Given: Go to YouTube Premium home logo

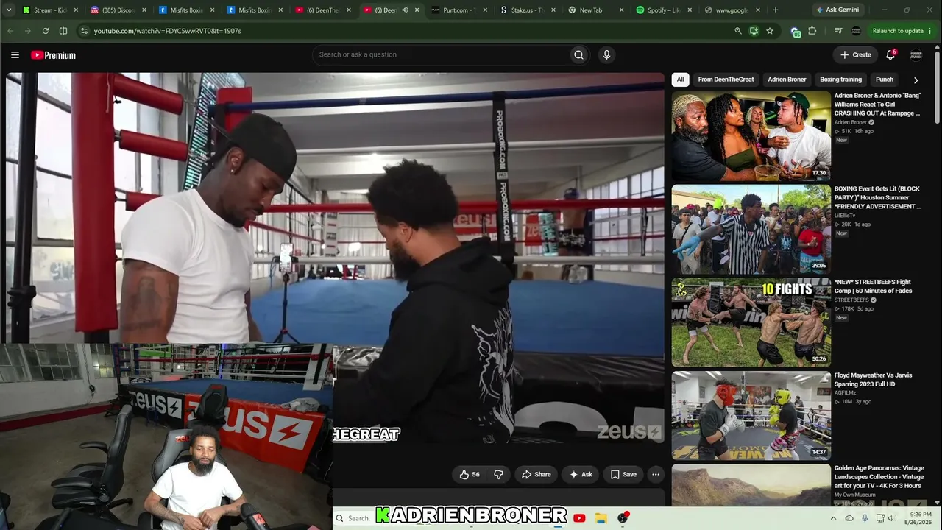Looking at the screenshot, I should pos(53,55).
